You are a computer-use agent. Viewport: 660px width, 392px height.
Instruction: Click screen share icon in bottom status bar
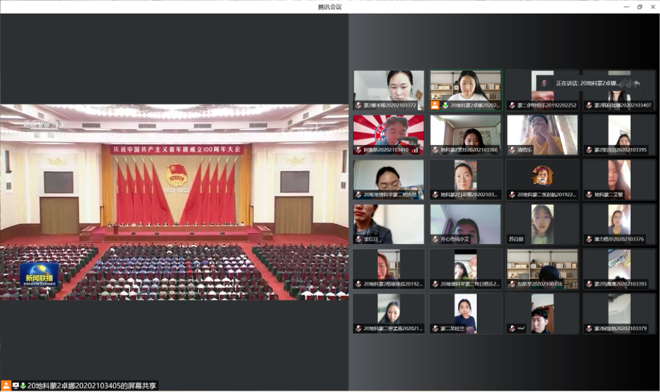[x=16, y=386]
